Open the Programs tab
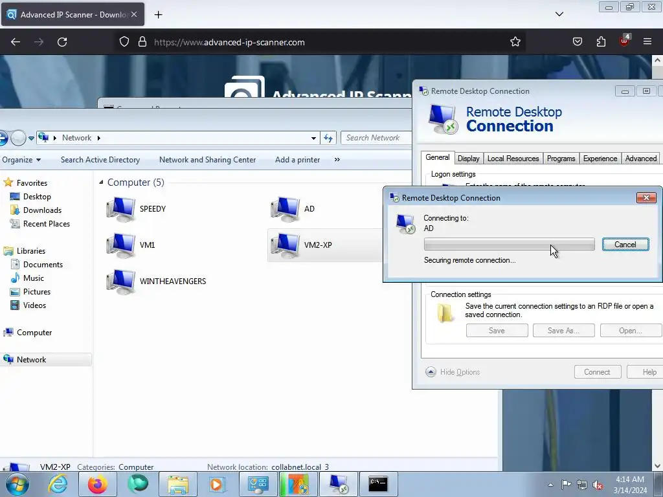663x497 pixels. (x=561, y=159)
